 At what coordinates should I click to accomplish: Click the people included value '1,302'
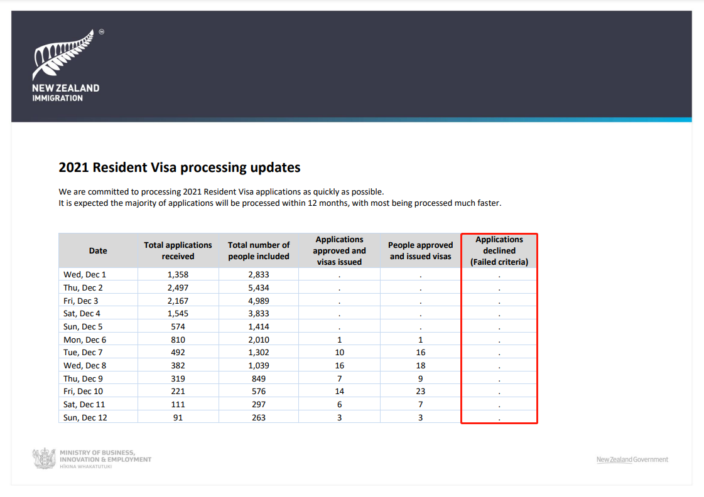[x=259, y=353]
